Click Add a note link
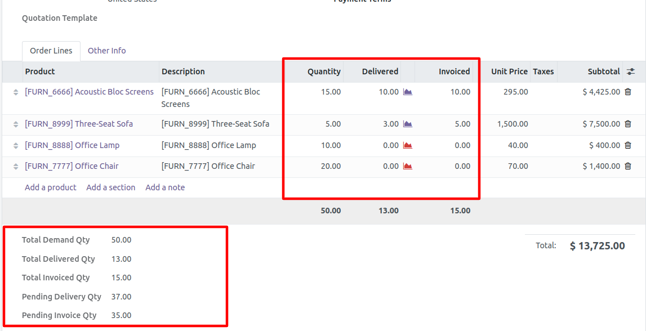 [x=165, y=187]
